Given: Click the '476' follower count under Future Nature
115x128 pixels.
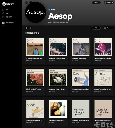Looking at the screenshot, I should (x=50, y=91).
